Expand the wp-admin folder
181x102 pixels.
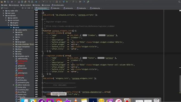coord(6,18)
